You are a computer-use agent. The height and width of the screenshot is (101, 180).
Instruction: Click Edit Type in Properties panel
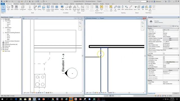point(175,26)
